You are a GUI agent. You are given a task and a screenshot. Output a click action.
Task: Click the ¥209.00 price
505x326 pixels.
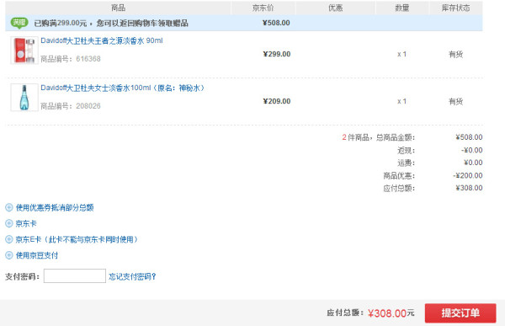pos(277,101)
